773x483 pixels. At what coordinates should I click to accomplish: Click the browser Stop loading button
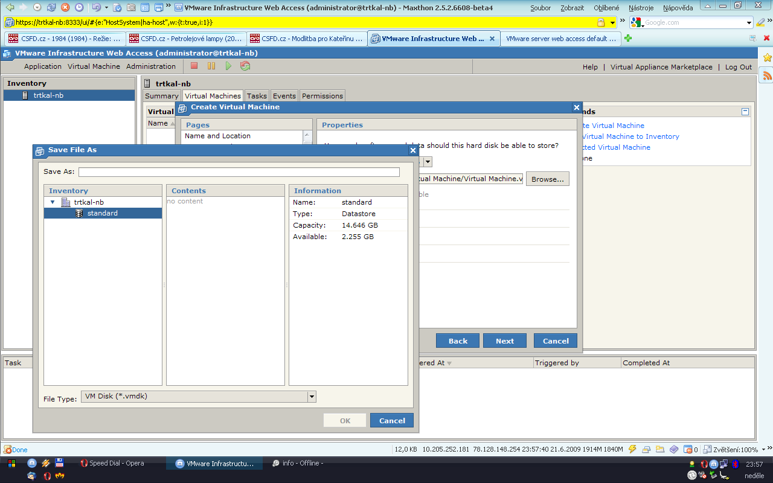[x=65, y=7]
